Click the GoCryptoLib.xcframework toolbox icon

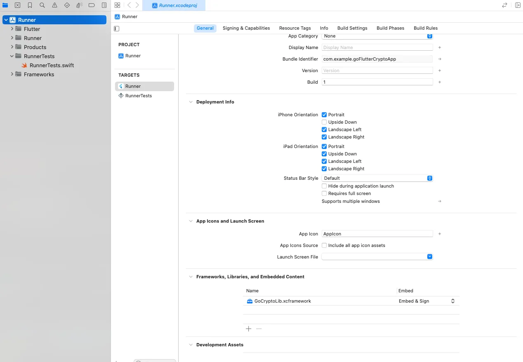coord(250,301)
